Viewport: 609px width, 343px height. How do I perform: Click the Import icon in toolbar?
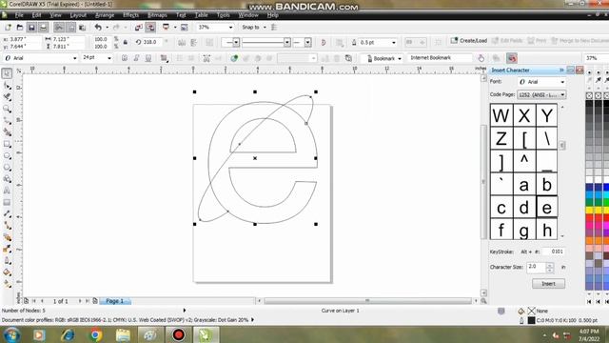(x=139, y=28)
